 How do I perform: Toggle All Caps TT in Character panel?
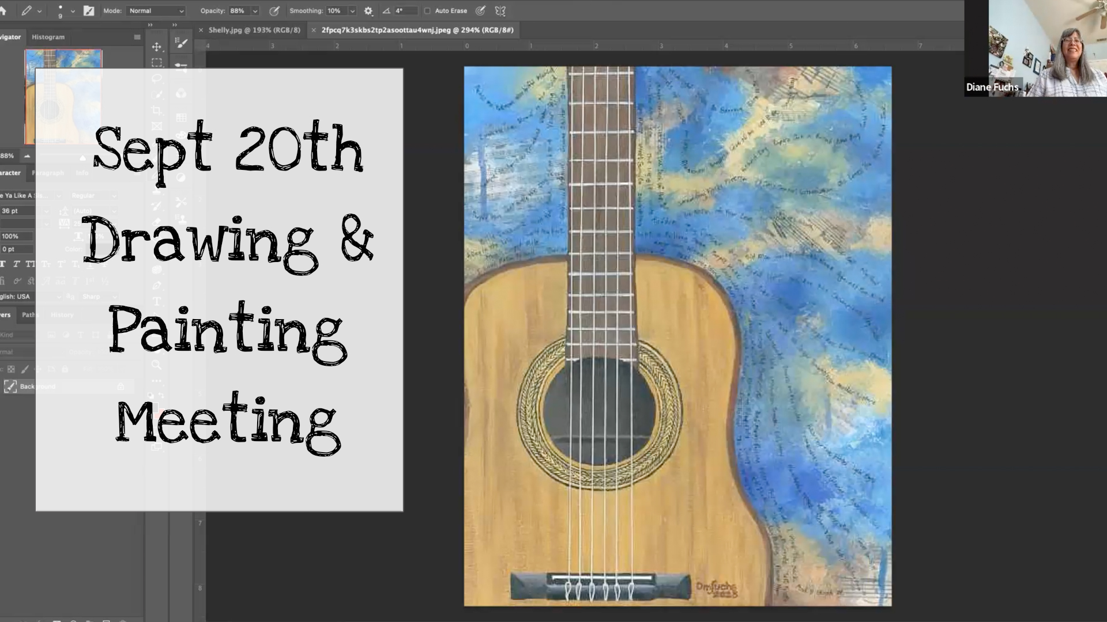30,264
